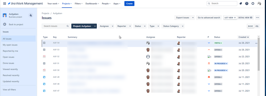Switch to List View

pos(230,17)
